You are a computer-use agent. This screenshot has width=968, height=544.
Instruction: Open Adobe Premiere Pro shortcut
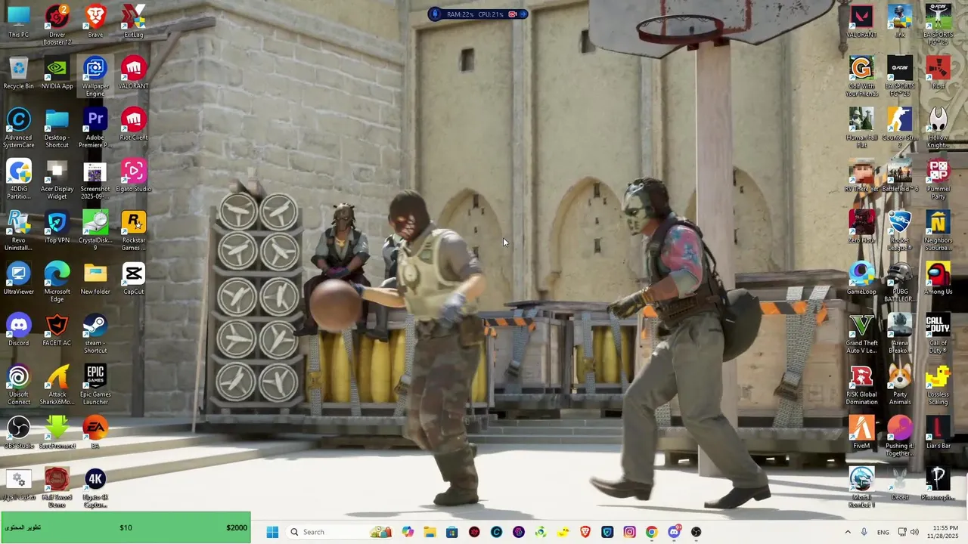click(x=95, y=127)
